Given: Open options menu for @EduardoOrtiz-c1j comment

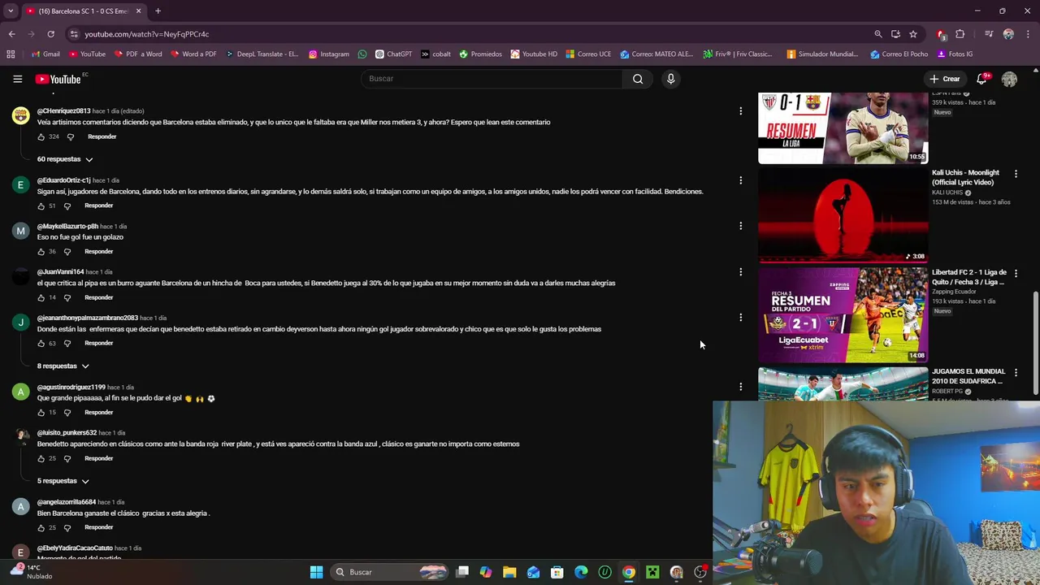Looking at the screenshot, I should [740, 180].
